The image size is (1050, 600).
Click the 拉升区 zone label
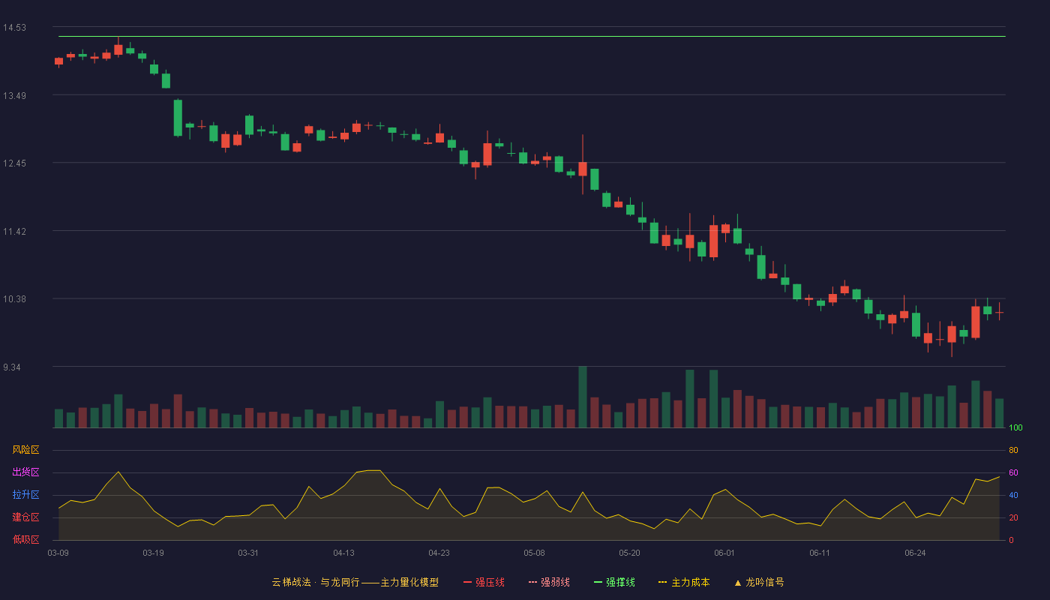click(x=25, y=495)
